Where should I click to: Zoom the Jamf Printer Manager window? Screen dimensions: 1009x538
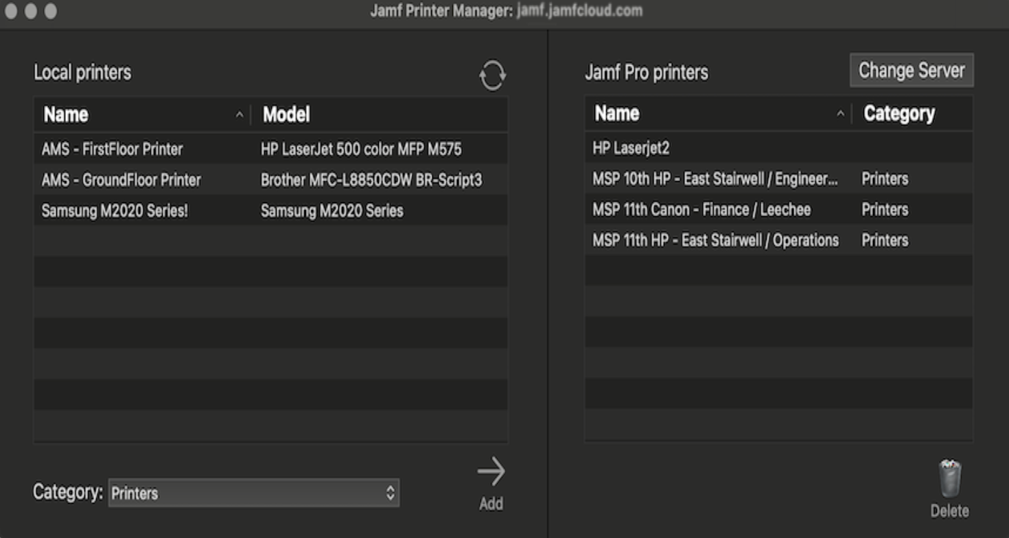[x=50, y=11]
